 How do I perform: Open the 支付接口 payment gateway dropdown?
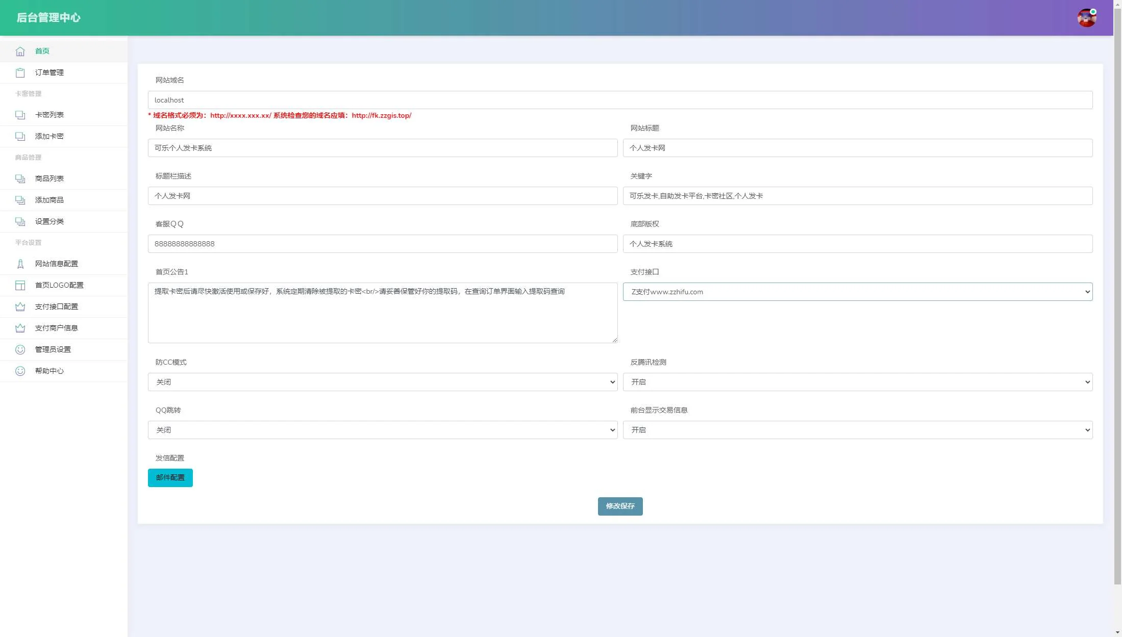coord(857,292)
